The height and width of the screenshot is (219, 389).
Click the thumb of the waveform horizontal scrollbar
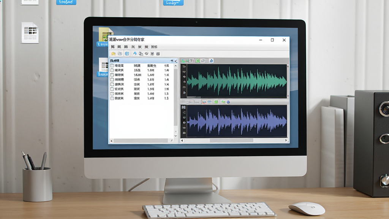coord(231,141)
